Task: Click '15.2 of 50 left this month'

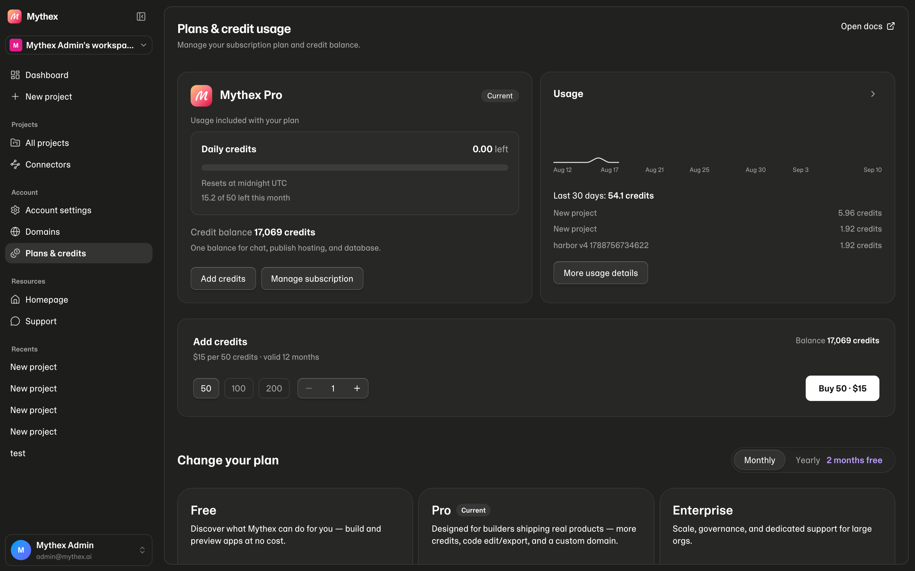Action: point(246,198)
